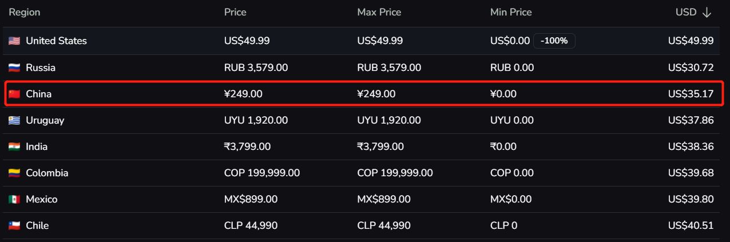Screen dimensions: 730x242
Task: Open the United States region link
Action: coord(56,41)
